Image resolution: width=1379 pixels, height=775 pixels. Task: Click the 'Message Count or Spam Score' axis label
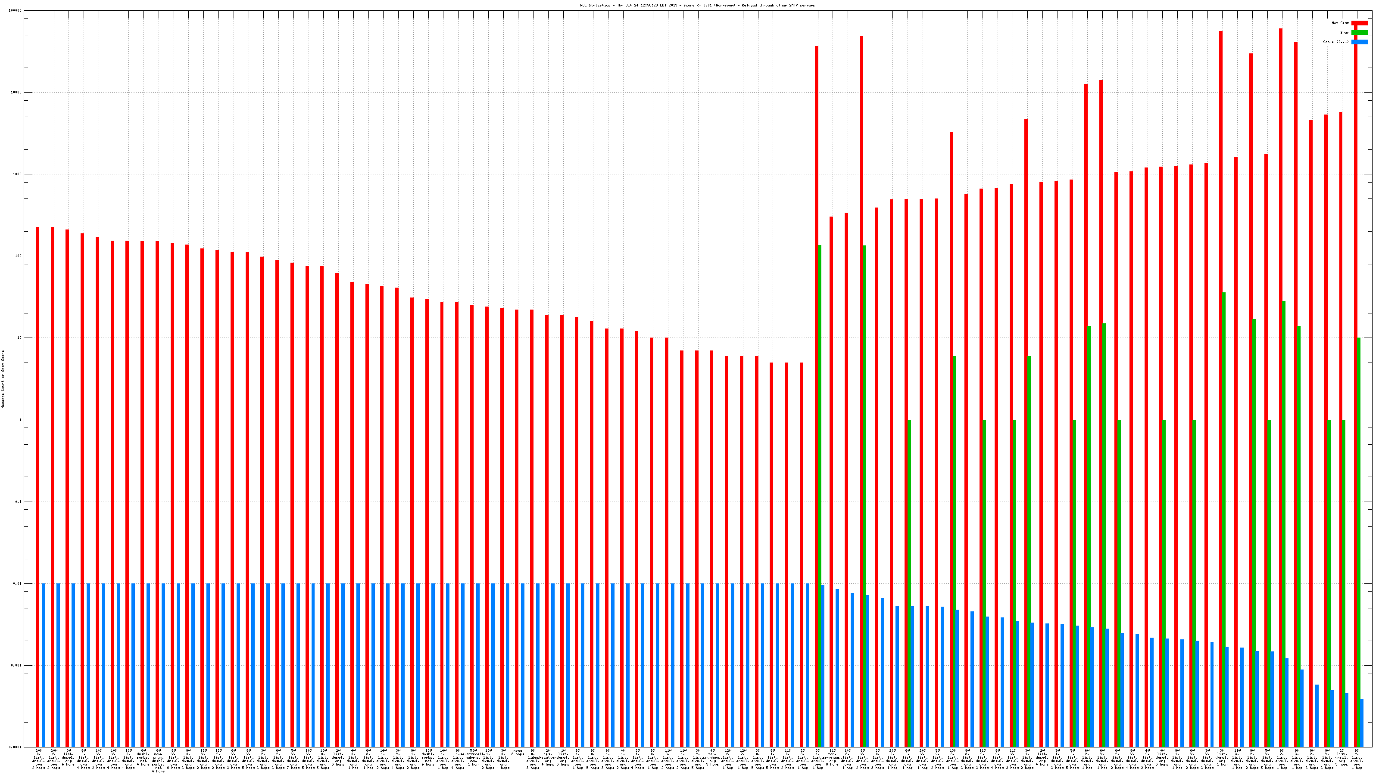pos(3,379)
